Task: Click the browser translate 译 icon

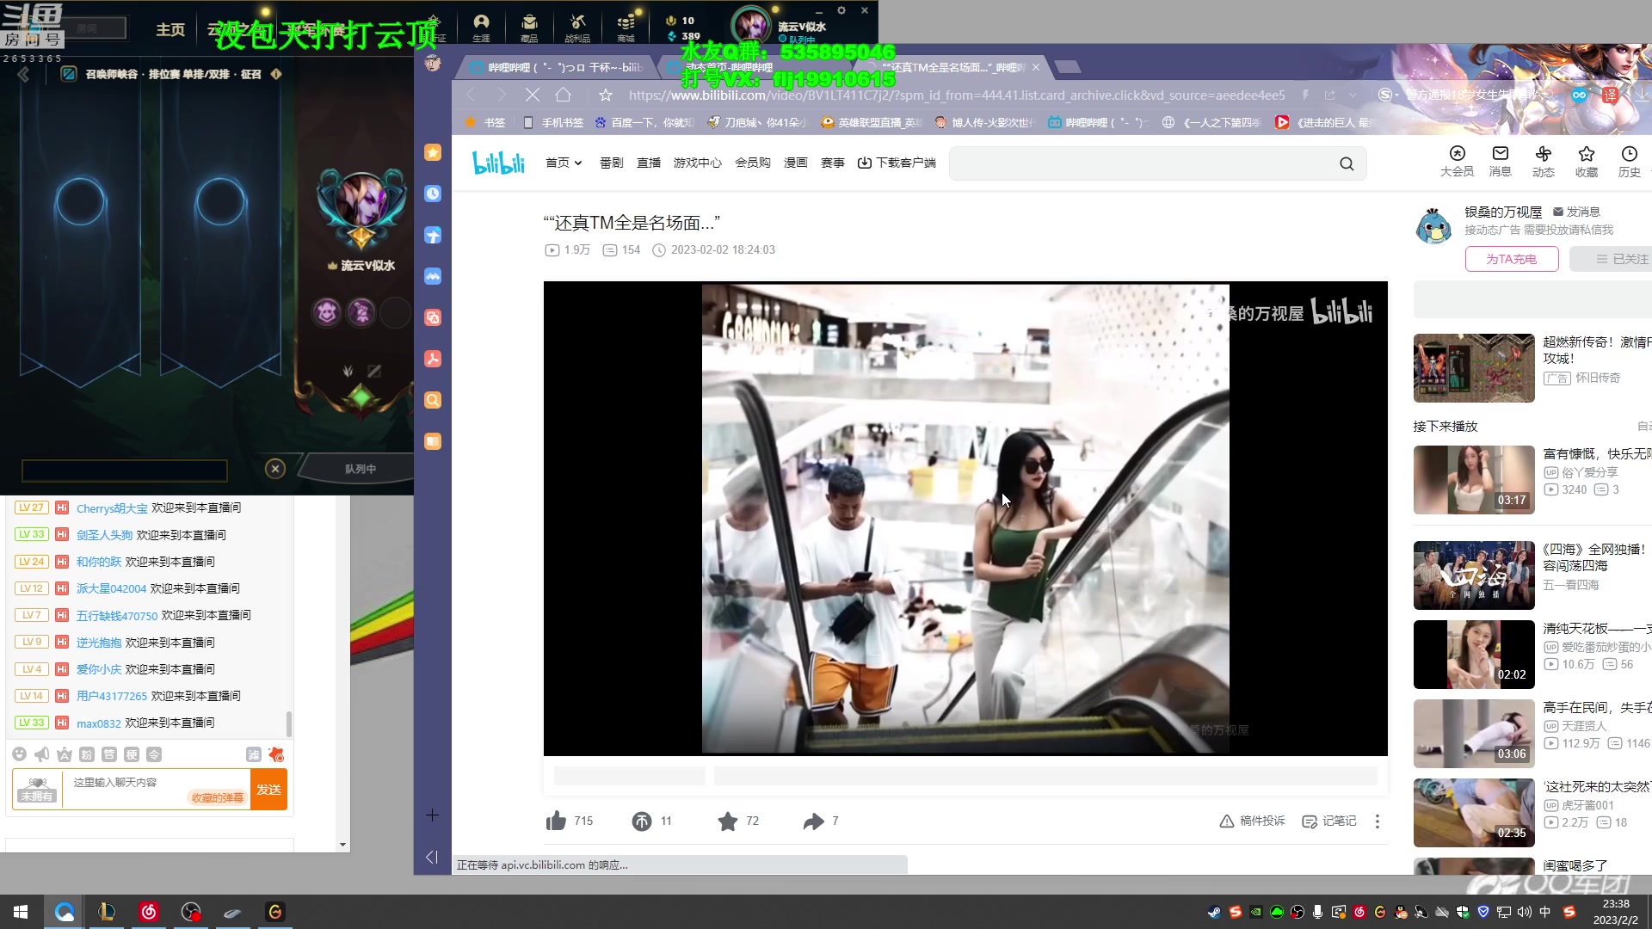Action: [x=1611, y=95]
